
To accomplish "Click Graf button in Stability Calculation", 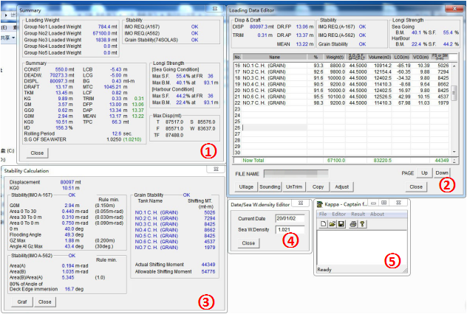I will pos(22,301).
